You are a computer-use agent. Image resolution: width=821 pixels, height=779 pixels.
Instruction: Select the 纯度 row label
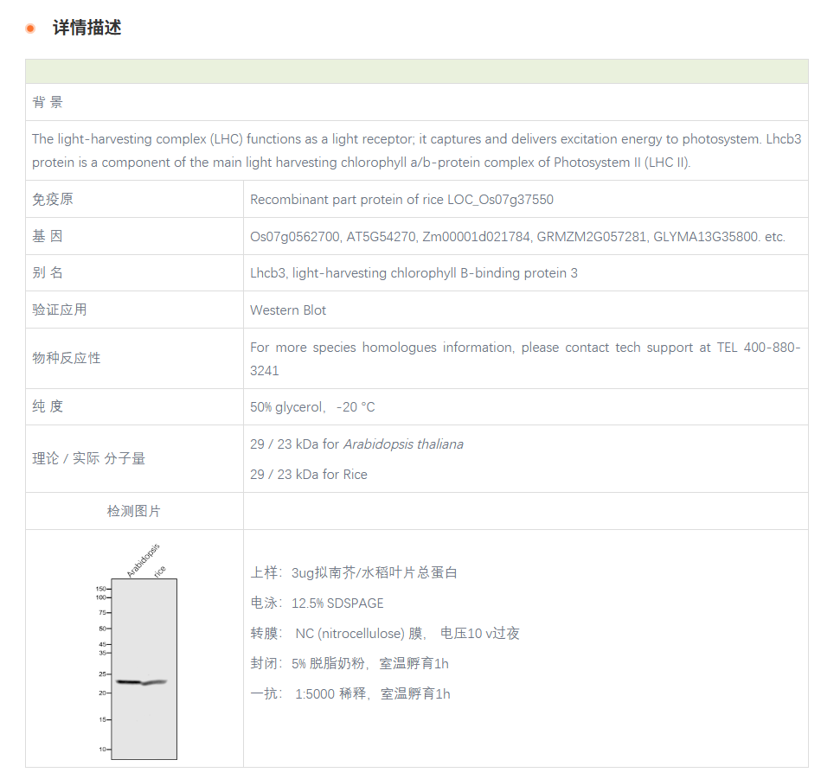47,406
